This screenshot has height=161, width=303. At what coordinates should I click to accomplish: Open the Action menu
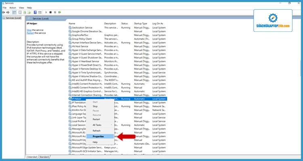13,7
